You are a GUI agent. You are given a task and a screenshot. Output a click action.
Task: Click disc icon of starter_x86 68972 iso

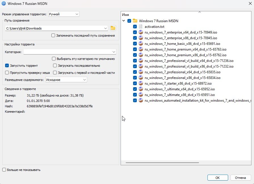tap(141, 83)
